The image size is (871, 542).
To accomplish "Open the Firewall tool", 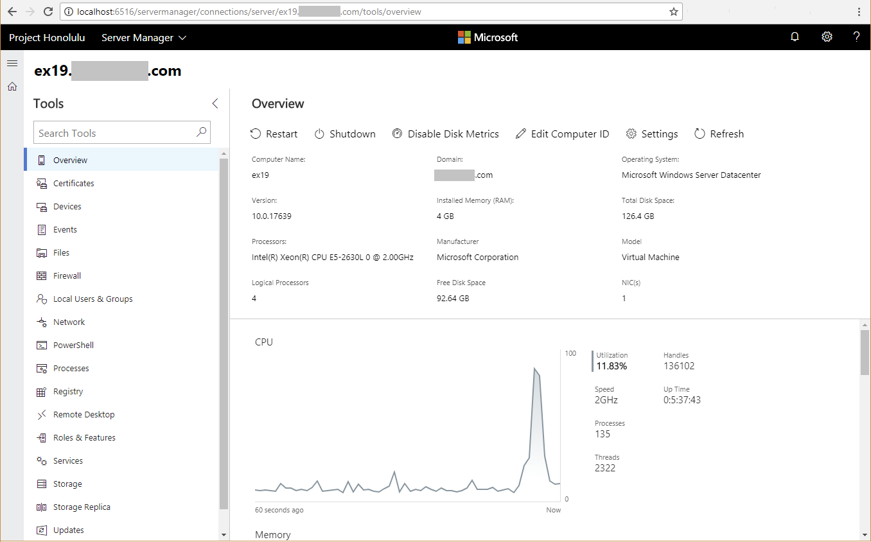I will tap(66, 275).
